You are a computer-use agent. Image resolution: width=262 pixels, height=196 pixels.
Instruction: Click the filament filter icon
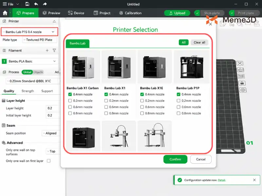point(54,51)
